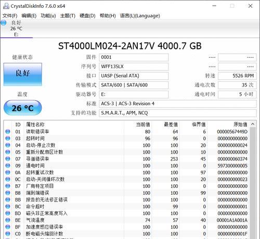Click rotation rate field 5526 RPM
Screen dimensions: 260x239
point(237,76)
